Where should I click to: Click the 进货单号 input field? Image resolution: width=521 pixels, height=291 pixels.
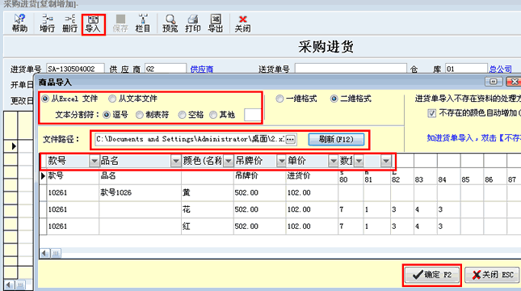[75, 69]
